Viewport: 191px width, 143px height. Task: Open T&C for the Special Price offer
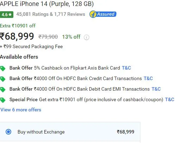[170, 99]
